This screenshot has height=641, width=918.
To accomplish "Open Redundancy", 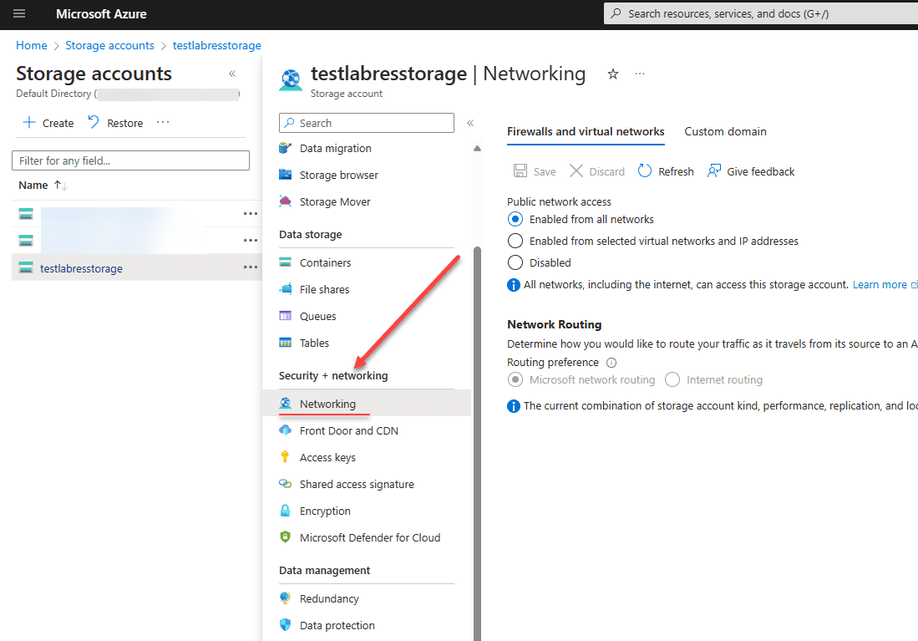I will pos(329,599).
